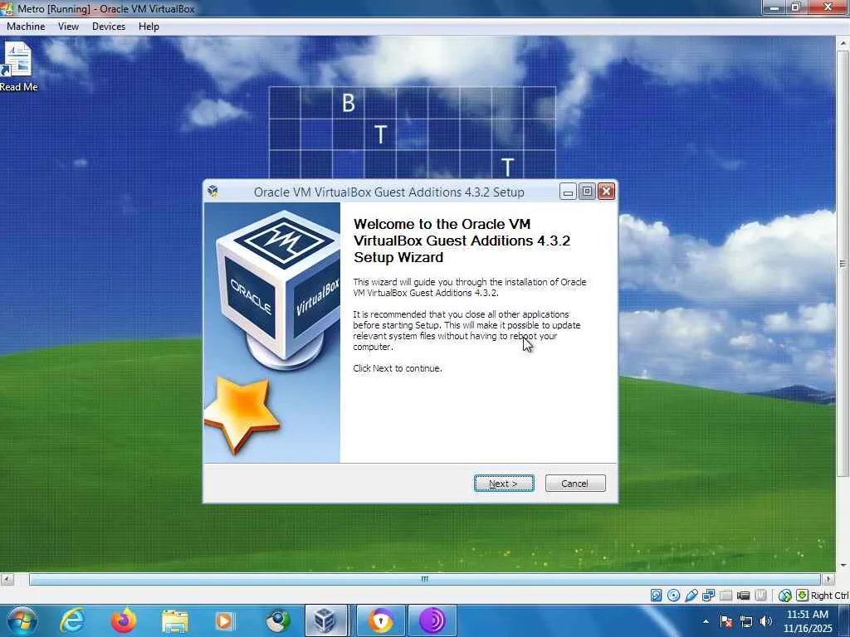Click the shared folders status icon

(725, 596)
